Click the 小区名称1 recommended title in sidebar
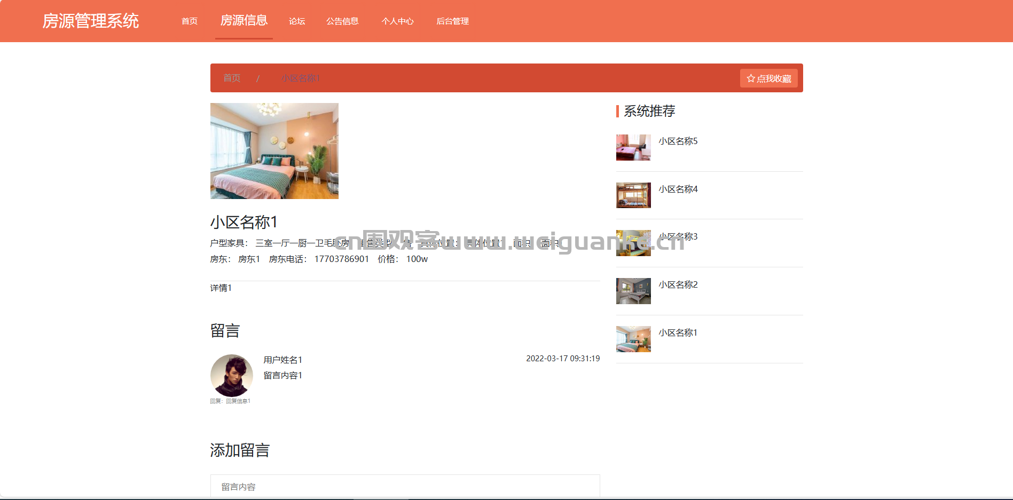The height and width of the screenshot is (500, 1013). tap(678, 332)
